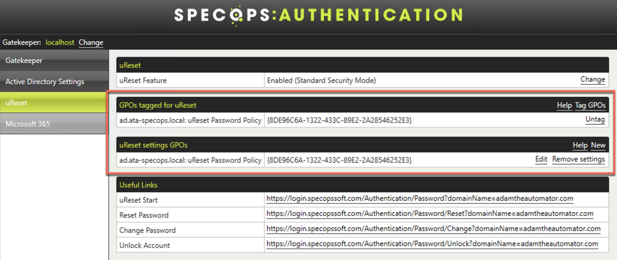This screenshot has height=260, width=617.
Task: Open Help for GPOs tagged for uReset
Action: (564, 105)
